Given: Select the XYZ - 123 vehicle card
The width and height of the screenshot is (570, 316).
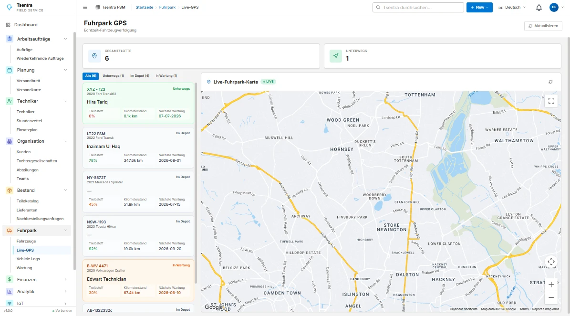Looking at the screenshot, I should click(x=138, y=104).
